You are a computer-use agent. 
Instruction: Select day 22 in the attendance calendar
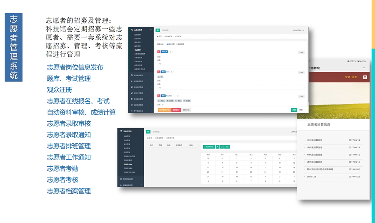237,172
